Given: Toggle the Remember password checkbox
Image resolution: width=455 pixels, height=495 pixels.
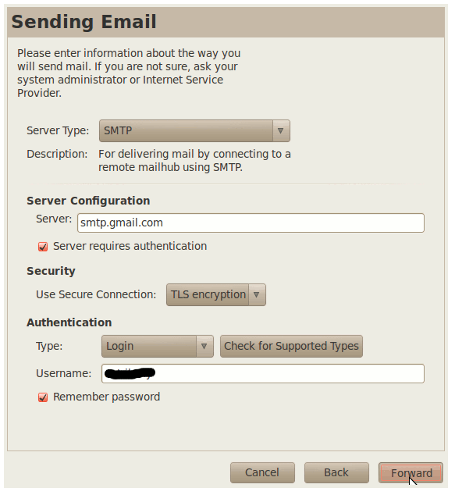Looking at the screenshot, I should click(43, 397).
